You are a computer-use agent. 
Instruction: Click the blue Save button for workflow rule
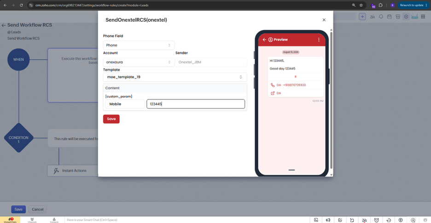click(18, 209)
